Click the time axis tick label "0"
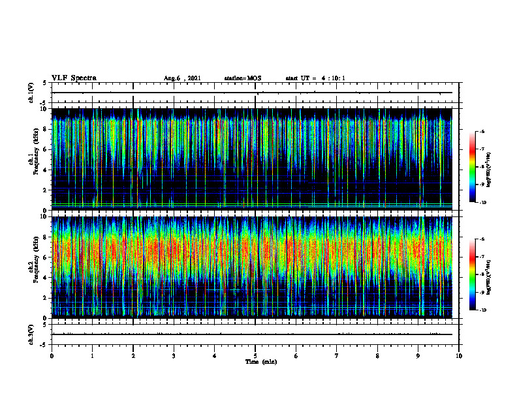The width and height of the screenshot is (517, 399). point(52,356)
